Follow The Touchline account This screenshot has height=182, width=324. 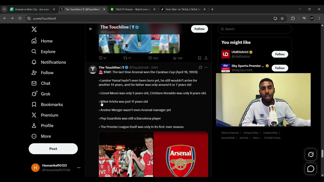coord(199,29)
